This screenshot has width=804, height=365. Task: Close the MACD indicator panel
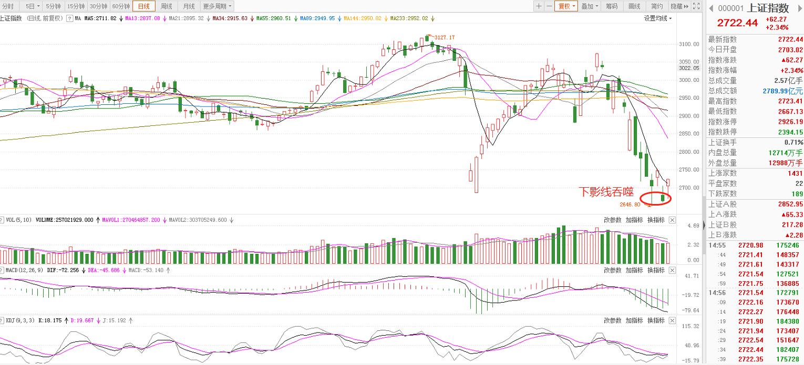pyautogui.click(x=672, y=270)
